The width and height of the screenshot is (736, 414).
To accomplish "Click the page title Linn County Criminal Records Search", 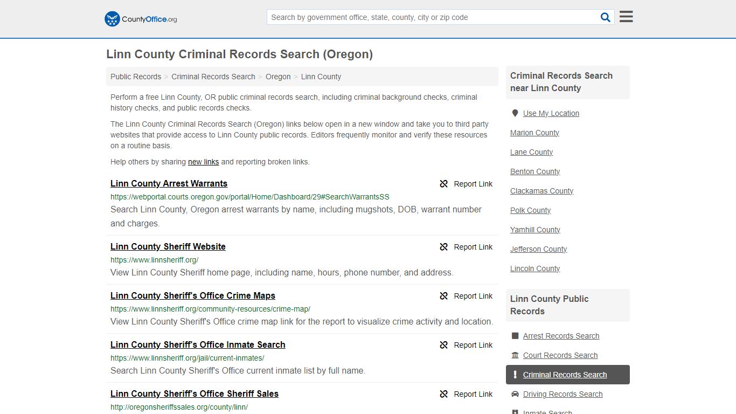I will pos(239,54).
